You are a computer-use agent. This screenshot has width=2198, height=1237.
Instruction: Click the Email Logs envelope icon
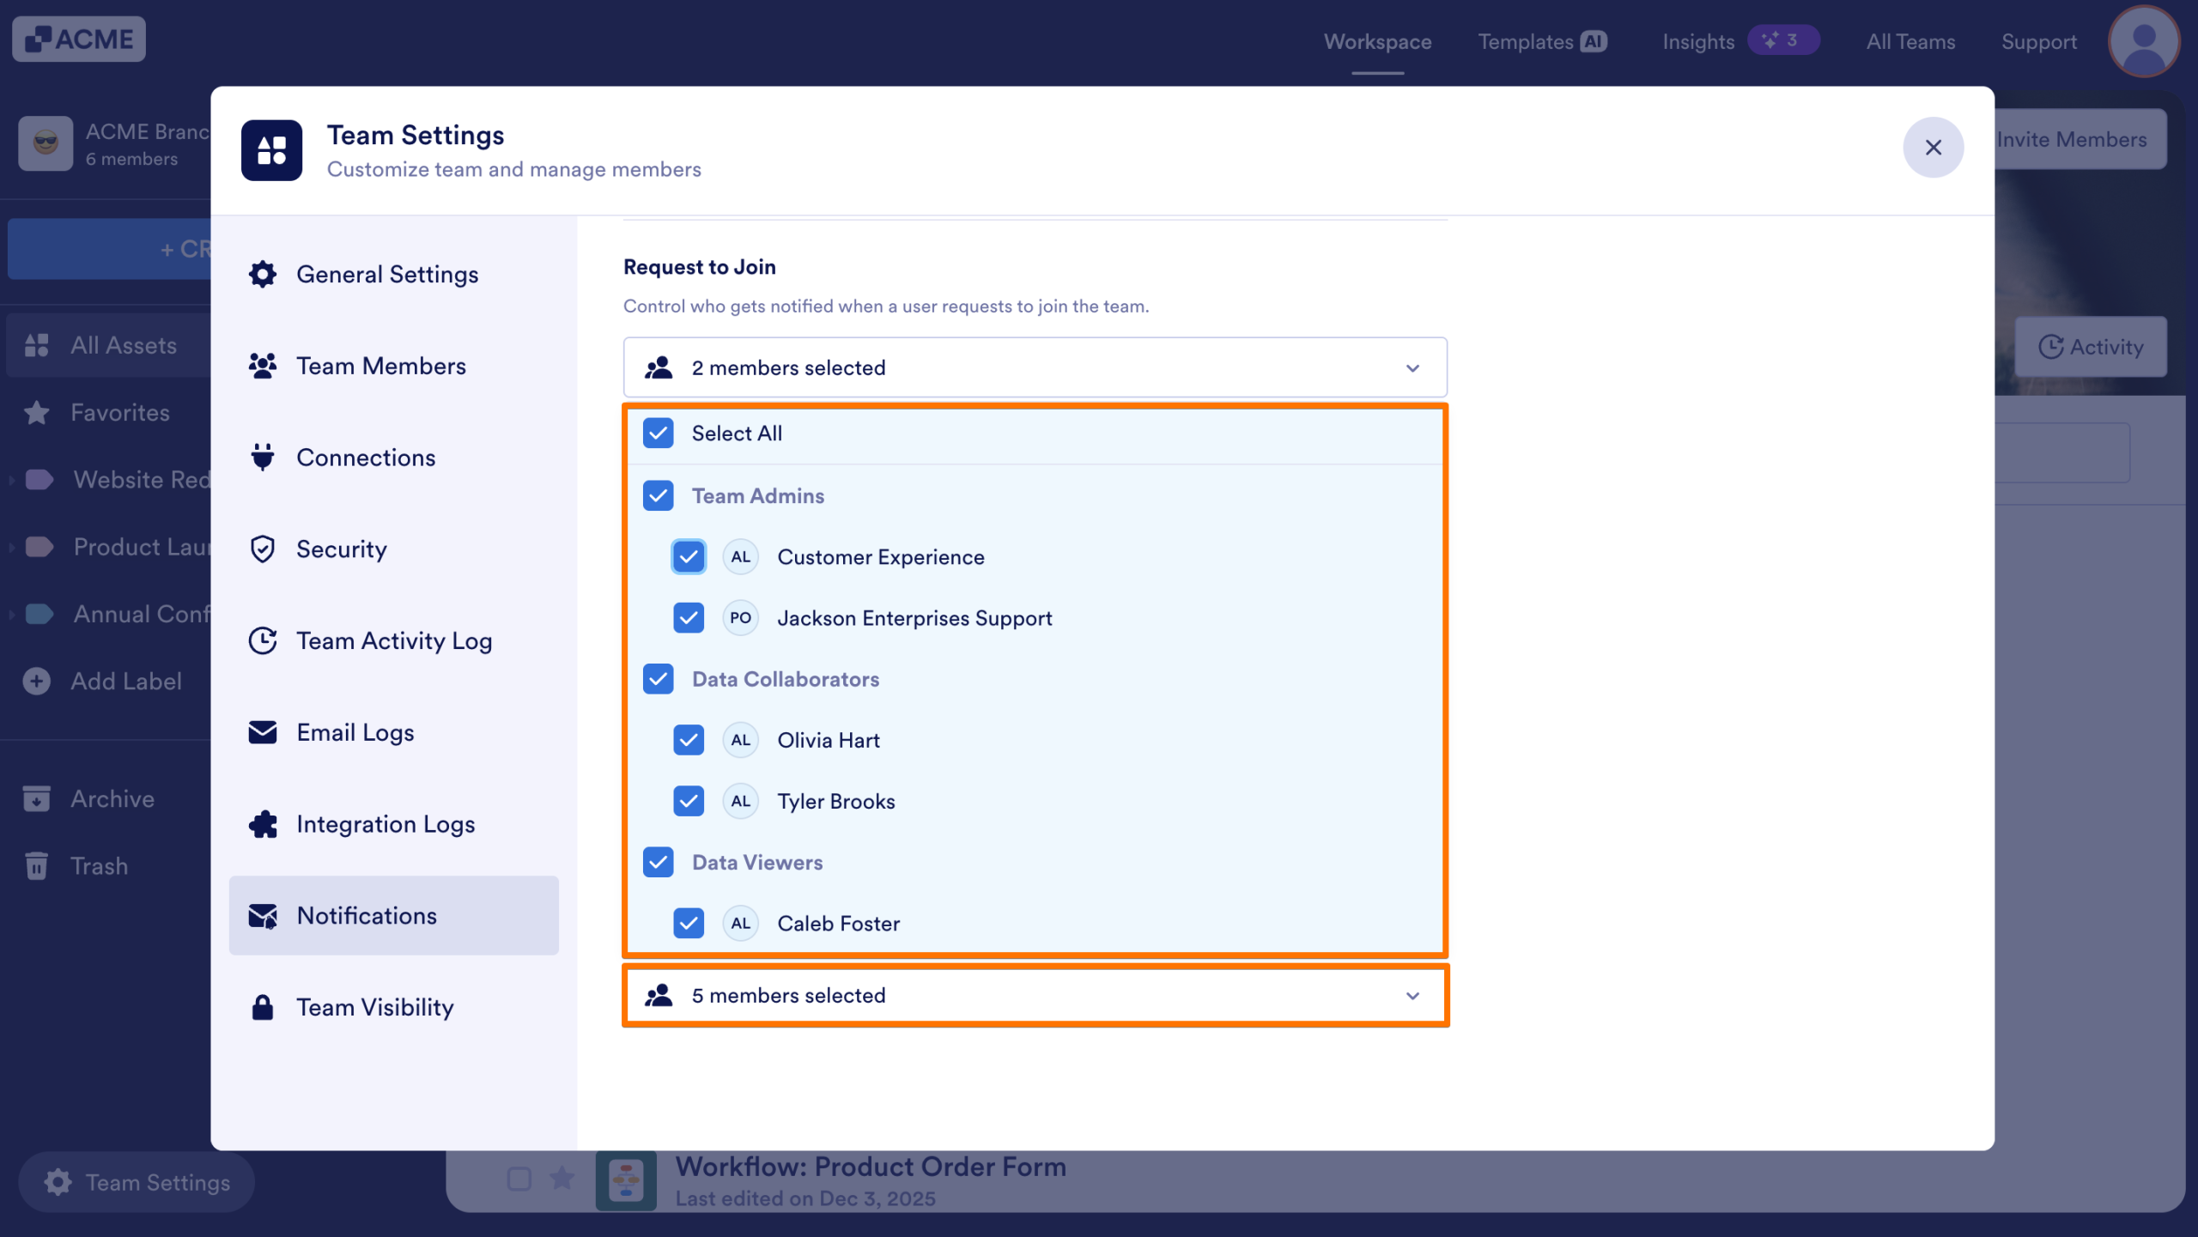[263, 732]
